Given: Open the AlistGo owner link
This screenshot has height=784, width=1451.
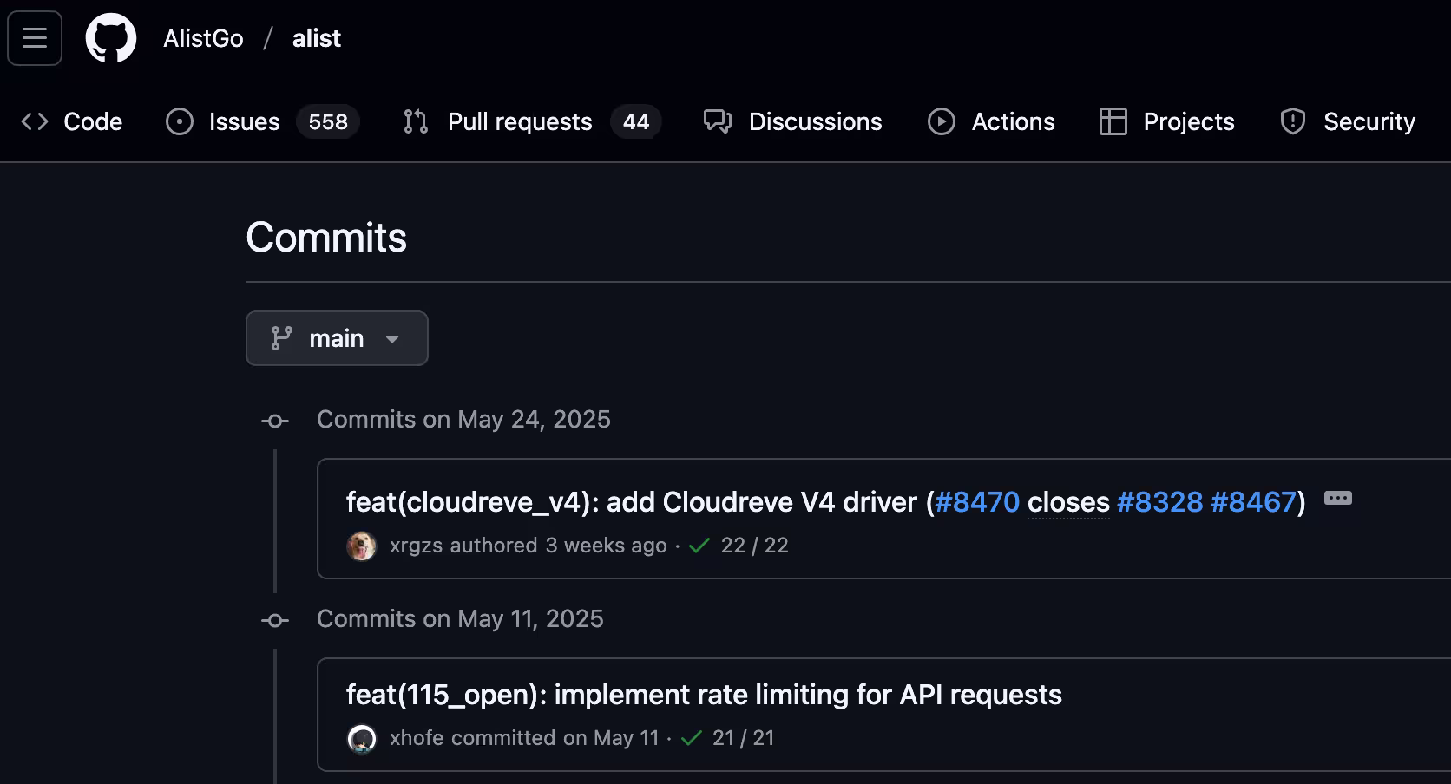Looking at the screenshot, I should (x=203, y=38).
